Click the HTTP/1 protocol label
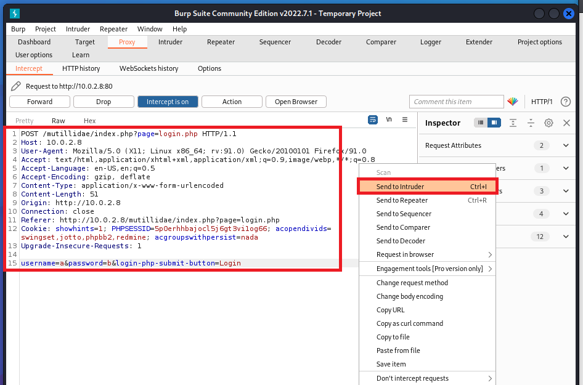583x385 pixels. tap(542, 102)
